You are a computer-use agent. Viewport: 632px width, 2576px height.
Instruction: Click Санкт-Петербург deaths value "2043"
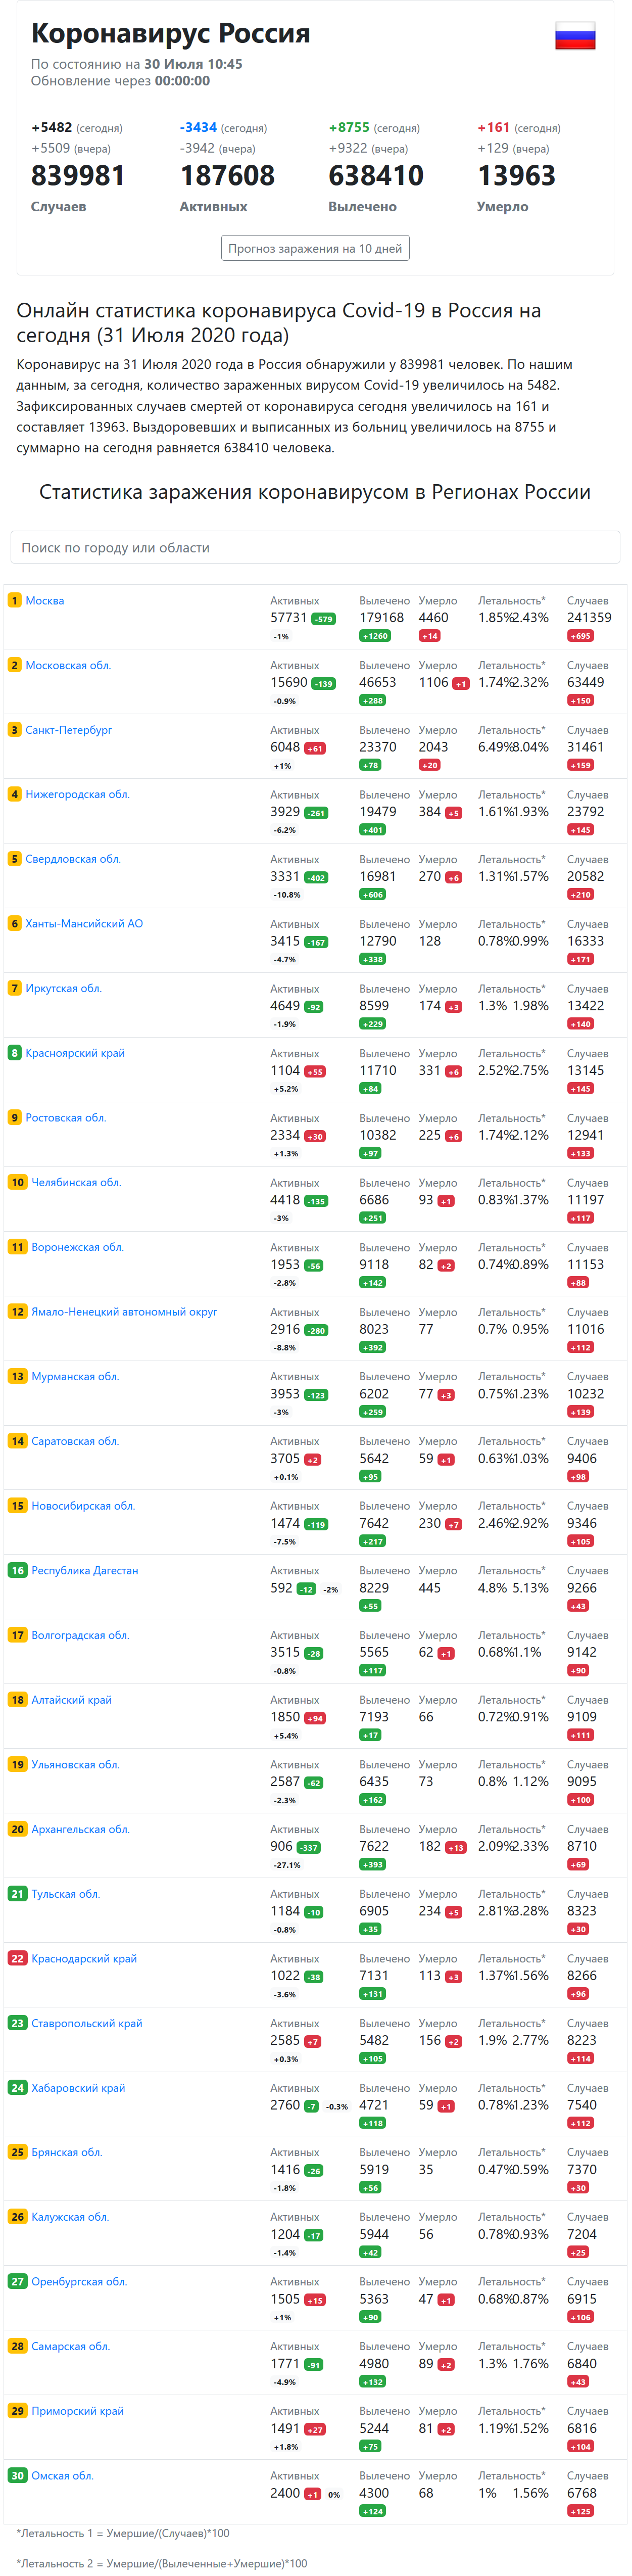pos(434,747)
